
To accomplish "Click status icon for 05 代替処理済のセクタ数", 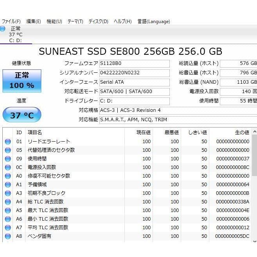I will pos(8,150).
